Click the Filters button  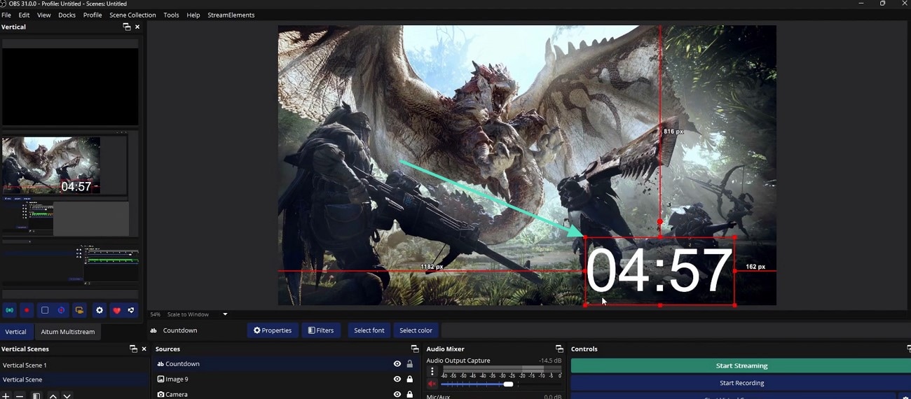coord(321,330)
